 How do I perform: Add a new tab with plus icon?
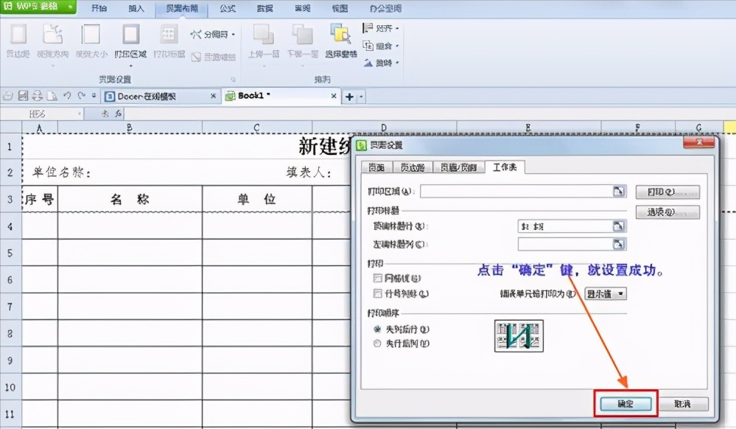[349, 97]
